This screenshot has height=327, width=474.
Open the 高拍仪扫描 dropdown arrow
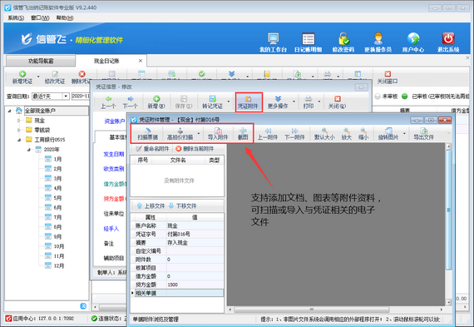(199, 133)
